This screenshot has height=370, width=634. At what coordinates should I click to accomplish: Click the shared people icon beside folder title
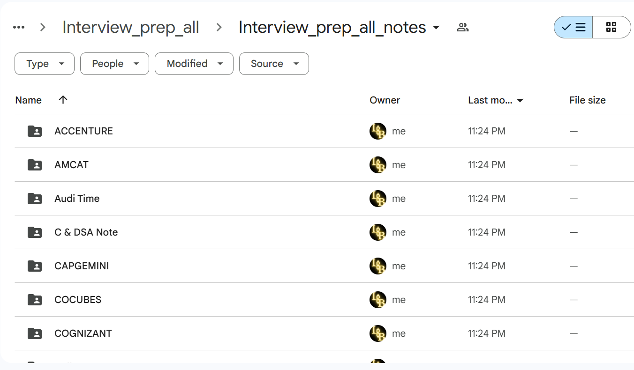[462, 27]
